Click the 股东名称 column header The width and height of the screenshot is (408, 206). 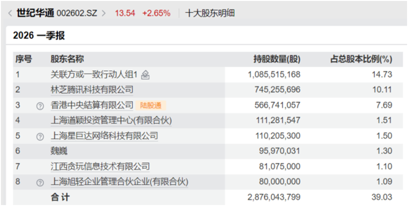click(x=68, y=59)
